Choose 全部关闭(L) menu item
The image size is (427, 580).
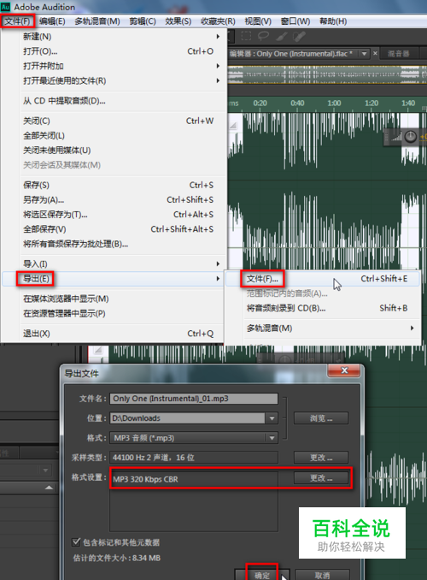113,136
